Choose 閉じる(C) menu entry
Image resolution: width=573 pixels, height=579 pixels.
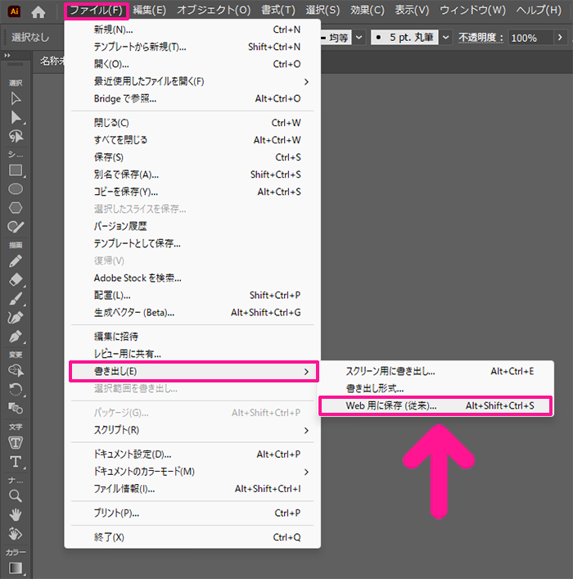192,123
